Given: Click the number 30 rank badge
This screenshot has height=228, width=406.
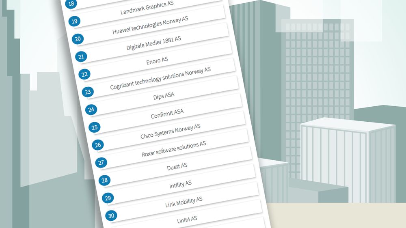Looking at the screenshot, I should click(111, 215).
